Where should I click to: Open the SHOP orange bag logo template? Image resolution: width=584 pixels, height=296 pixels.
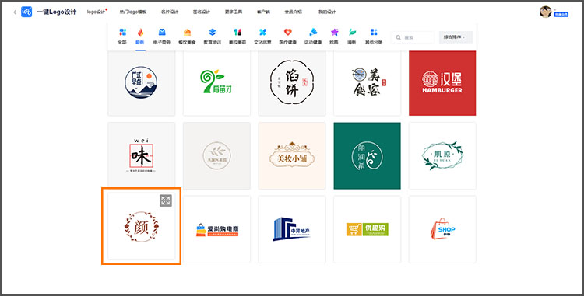442,229
